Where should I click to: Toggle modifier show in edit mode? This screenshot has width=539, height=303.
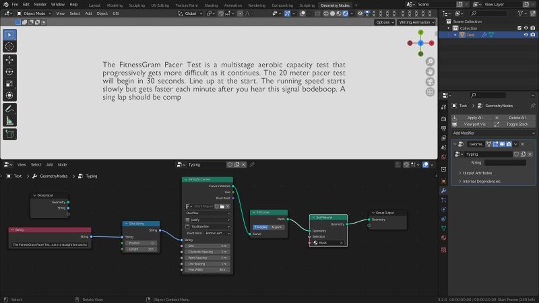click(495, 144)
